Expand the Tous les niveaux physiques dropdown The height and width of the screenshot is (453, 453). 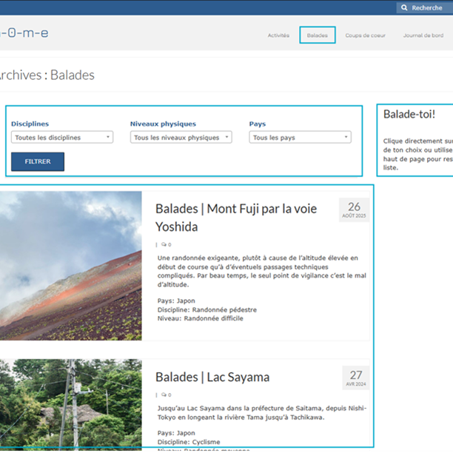(181, 137)
